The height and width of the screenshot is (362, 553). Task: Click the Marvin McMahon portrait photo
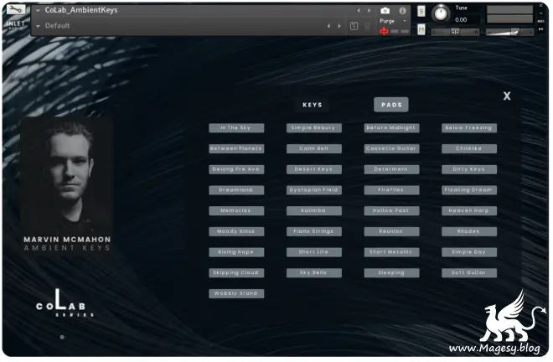(x=67, y=173)
